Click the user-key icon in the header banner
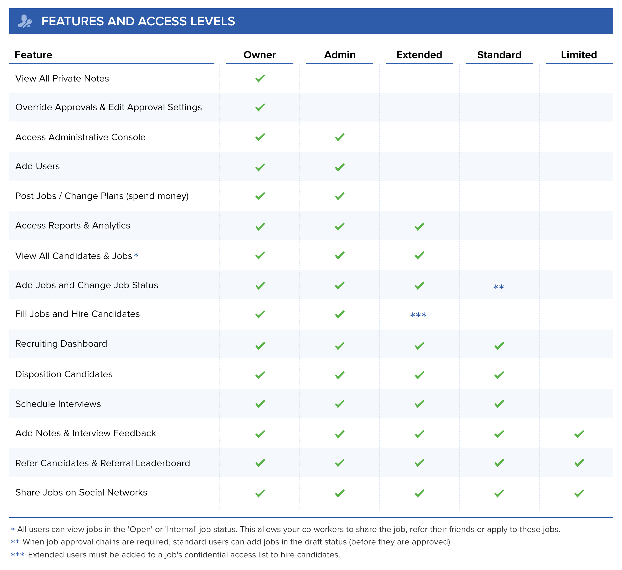The width and height of the screenshot is (622, 570). 25,21
